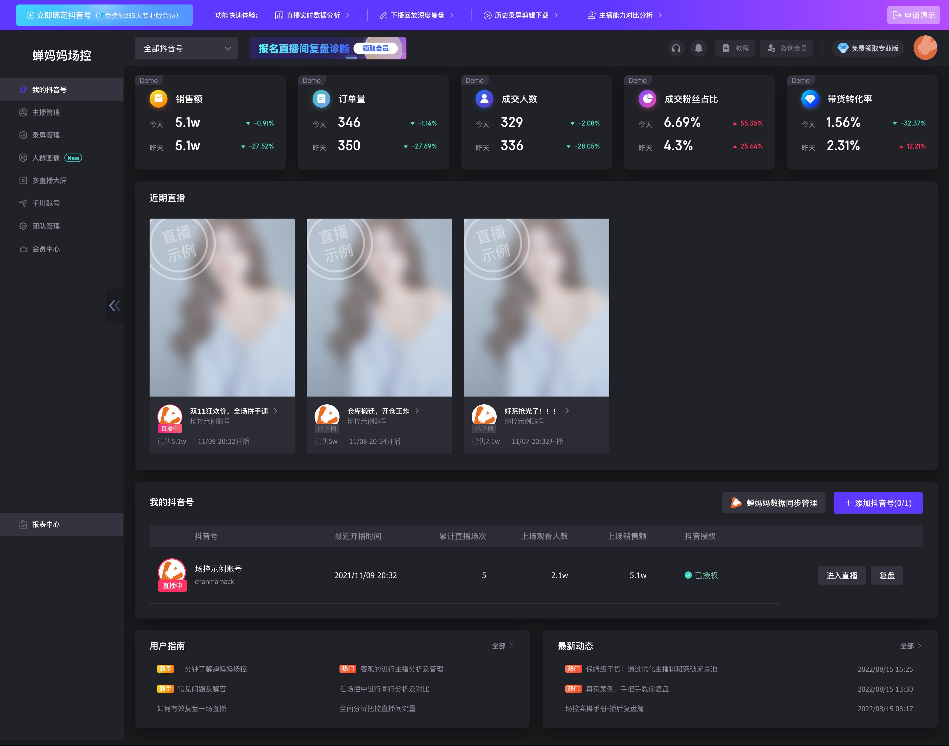Screen dimensions: 949x746
Task: Open the 好茶抢光了 livestream thumbnail
Action: [x=536, y=307]
